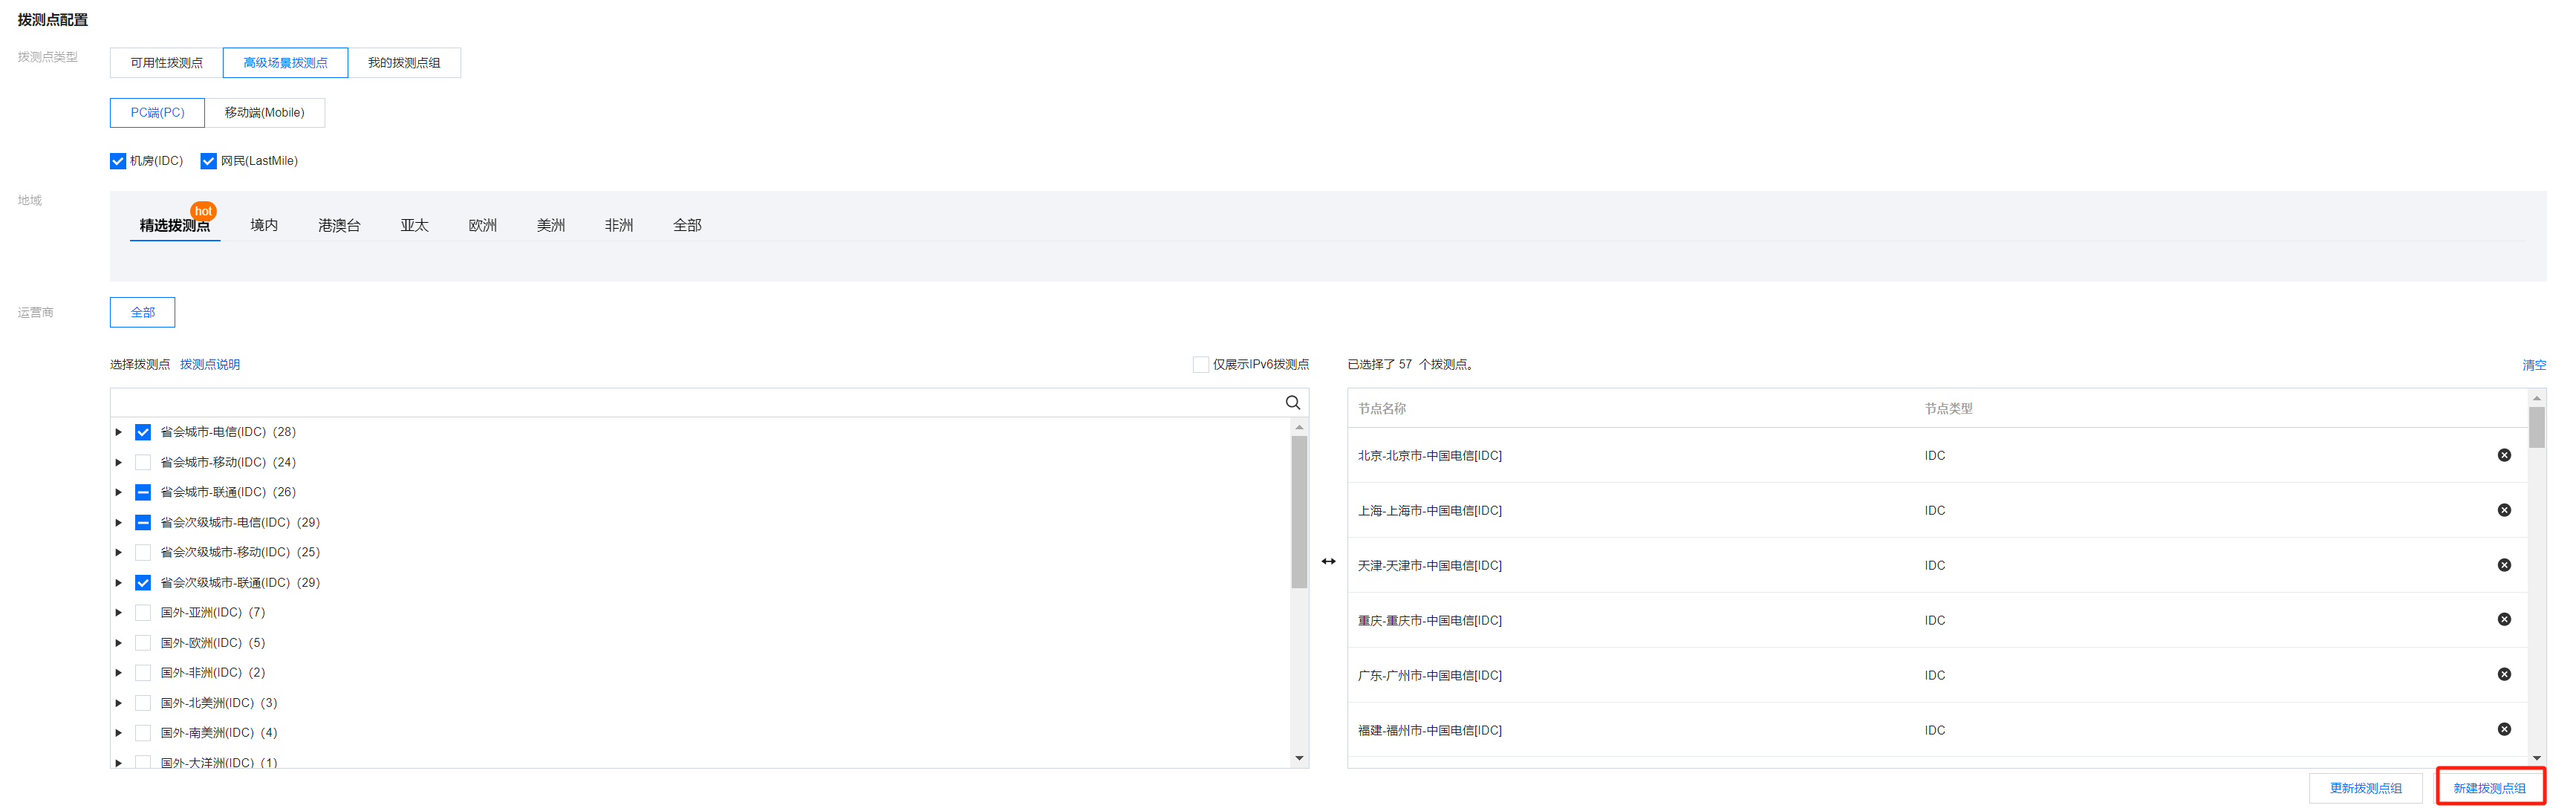Uncheck the 机房(IDC) checkbox
Screen dimensions: 2576x811
118,161
